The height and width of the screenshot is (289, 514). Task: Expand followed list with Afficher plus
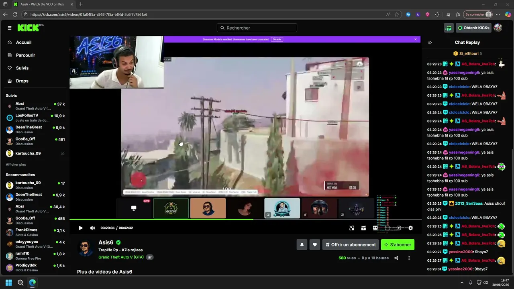(16, 165)
